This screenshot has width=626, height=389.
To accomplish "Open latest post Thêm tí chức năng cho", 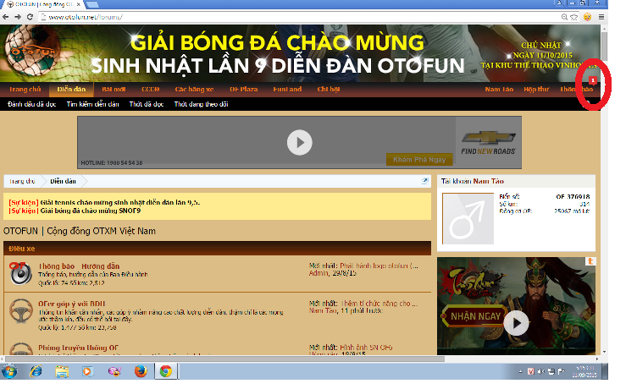I will [x=379, y=304].
